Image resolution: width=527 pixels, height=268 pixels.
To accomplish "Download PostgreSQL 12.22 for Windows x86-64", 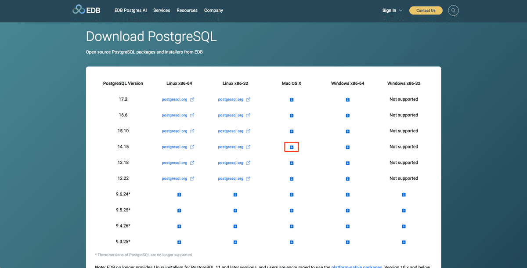I will 348,179.
